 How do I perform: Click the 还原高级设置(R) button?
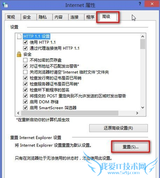pyautogui.click(x=118, y=128)
